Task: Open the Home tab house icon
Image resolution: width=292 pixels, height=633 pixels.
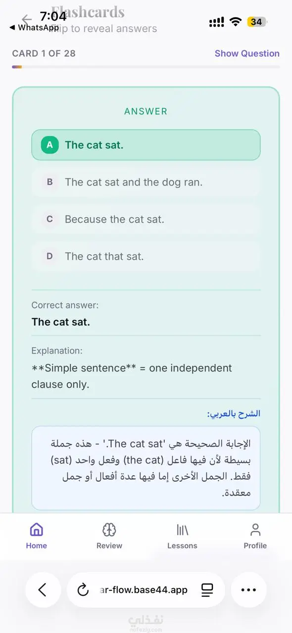Action: coord(36,530)
